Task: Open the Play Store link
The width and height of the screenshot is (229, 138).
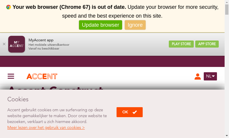Action: pos(181,44)
